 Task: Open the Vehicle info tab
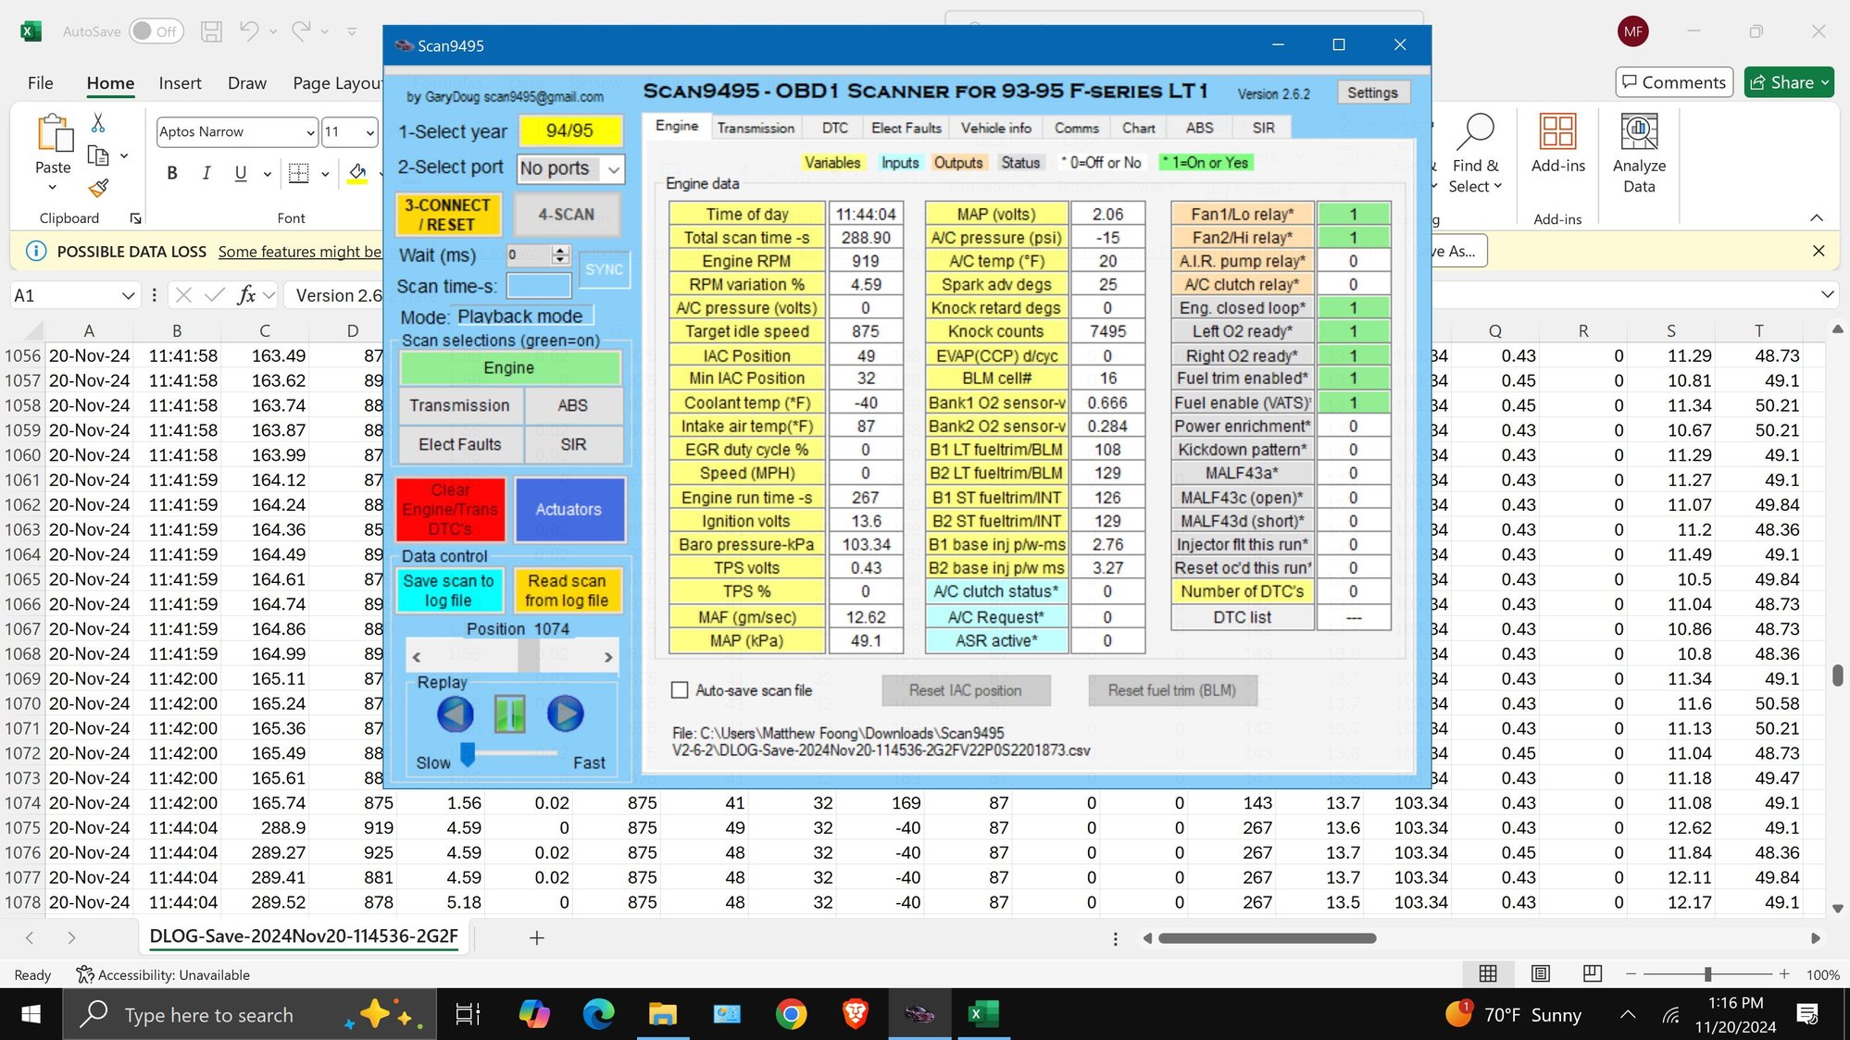996,128
